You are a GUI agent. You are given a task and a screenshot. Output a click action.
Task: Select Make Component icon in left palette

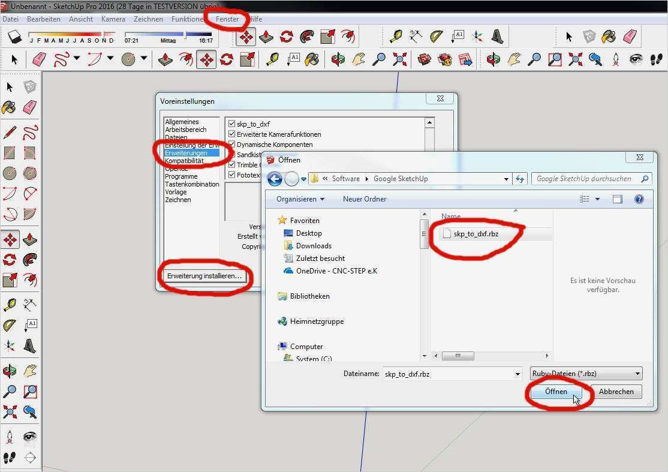[30, 87]
